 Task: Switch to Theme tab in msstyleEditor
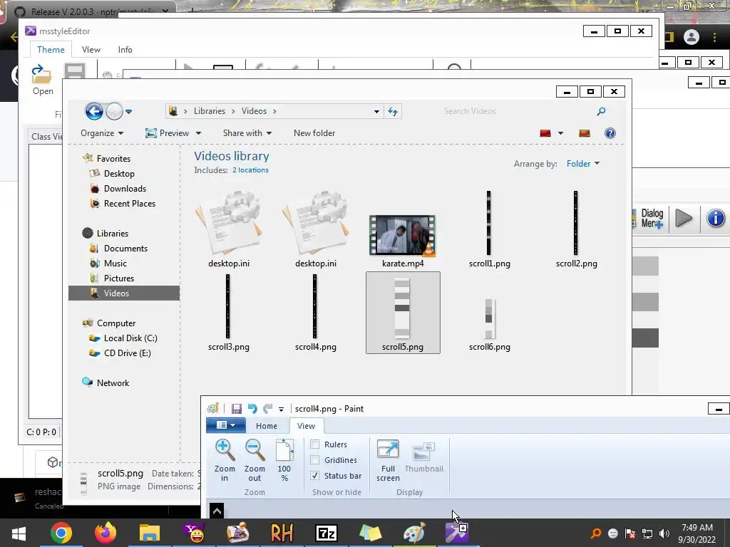(x=51, y=50)
